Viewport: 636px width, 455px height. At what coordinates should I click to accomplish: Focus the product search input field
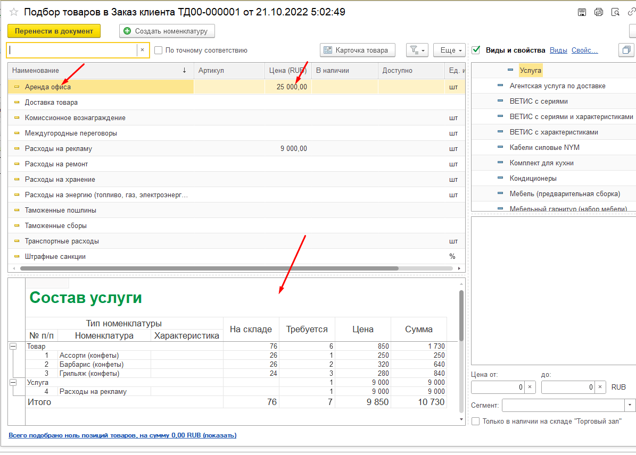[x=72, y=50]
